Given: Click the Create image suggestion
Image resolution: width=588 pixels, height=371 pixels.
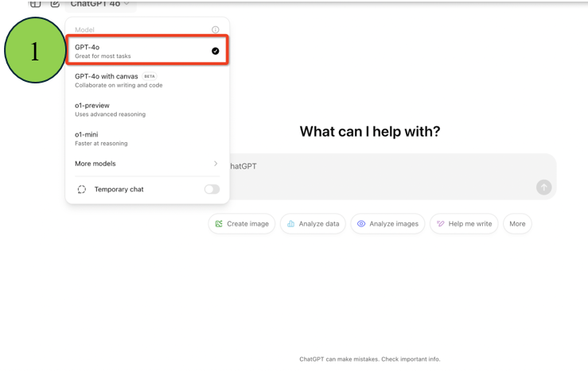Looking at the screenshot, I should [242, 224].
